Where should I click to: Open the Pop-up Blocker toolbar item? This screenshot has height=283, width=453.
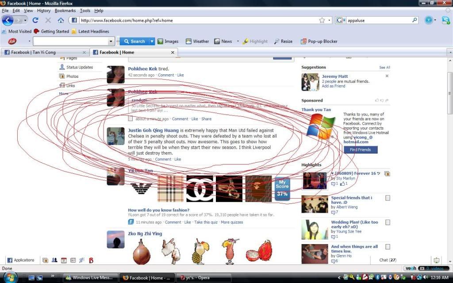pos(319,41)
